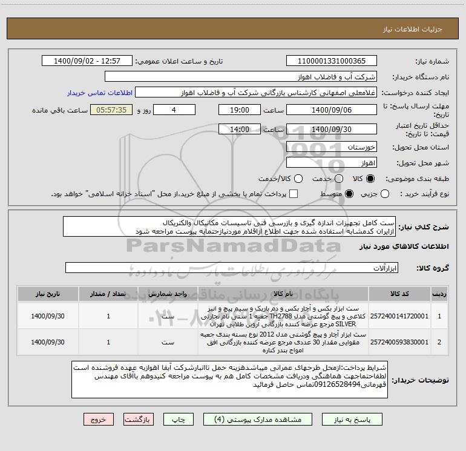
Task: Click the requester field 'غلامعلی اصفهانی'
Action: (256, 93)
